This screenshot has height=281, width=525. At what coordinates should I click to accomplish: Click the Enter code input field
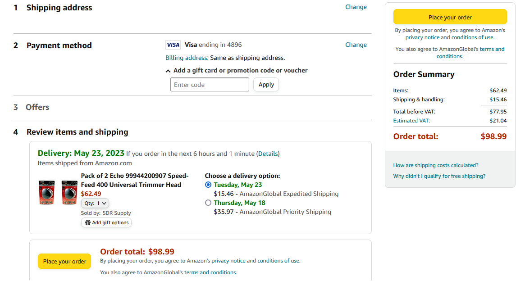210,85
